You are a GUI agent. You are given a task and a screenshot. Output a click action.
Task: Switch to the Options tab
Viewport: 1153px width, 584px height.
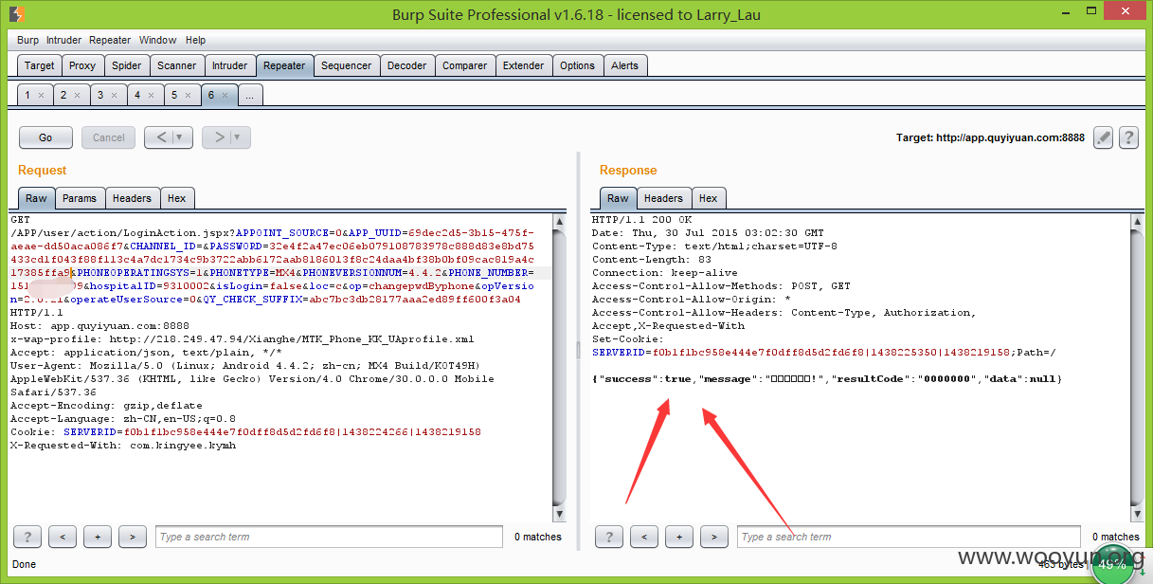(578, 65)
